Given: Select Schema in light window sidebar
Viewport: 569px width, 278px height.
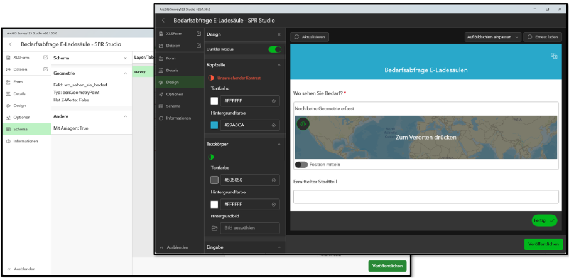Looking at the screenshot, I should click(27, 129).
